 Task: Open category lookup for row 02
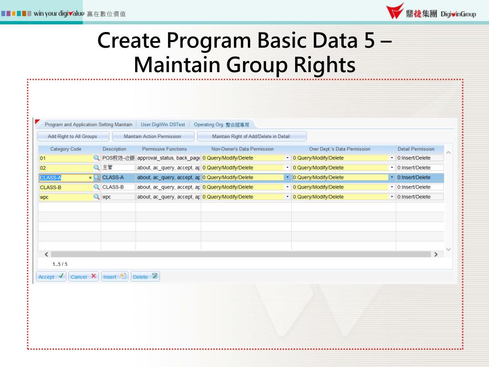point(96,168)
